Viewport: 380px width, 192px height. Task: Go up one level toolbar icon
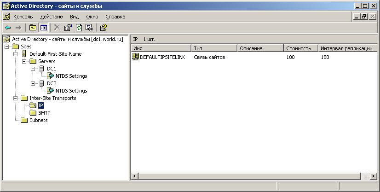tap(33, 28)
